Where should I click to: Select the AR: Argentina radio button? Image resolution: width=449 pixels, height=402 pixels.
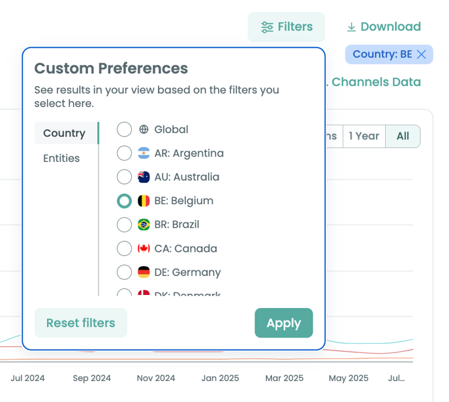coord(124,153)
